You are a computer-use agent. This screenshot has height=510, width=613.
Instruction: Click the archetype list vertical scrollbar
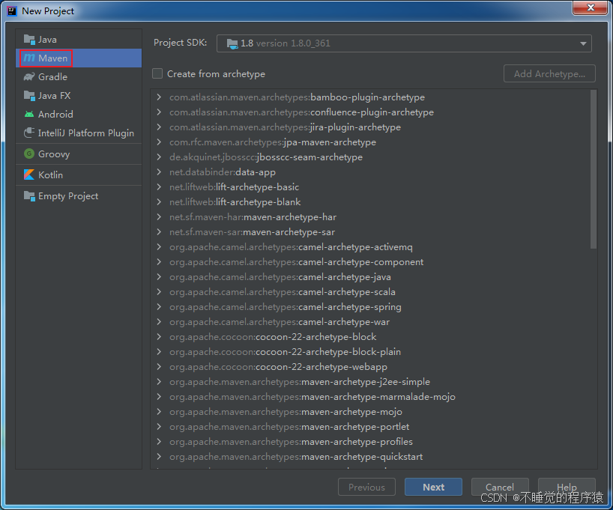pos(594,169)
